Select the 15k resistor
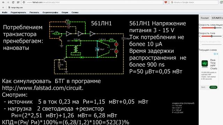This screenshot has width=223, height=125. [59, 65]
